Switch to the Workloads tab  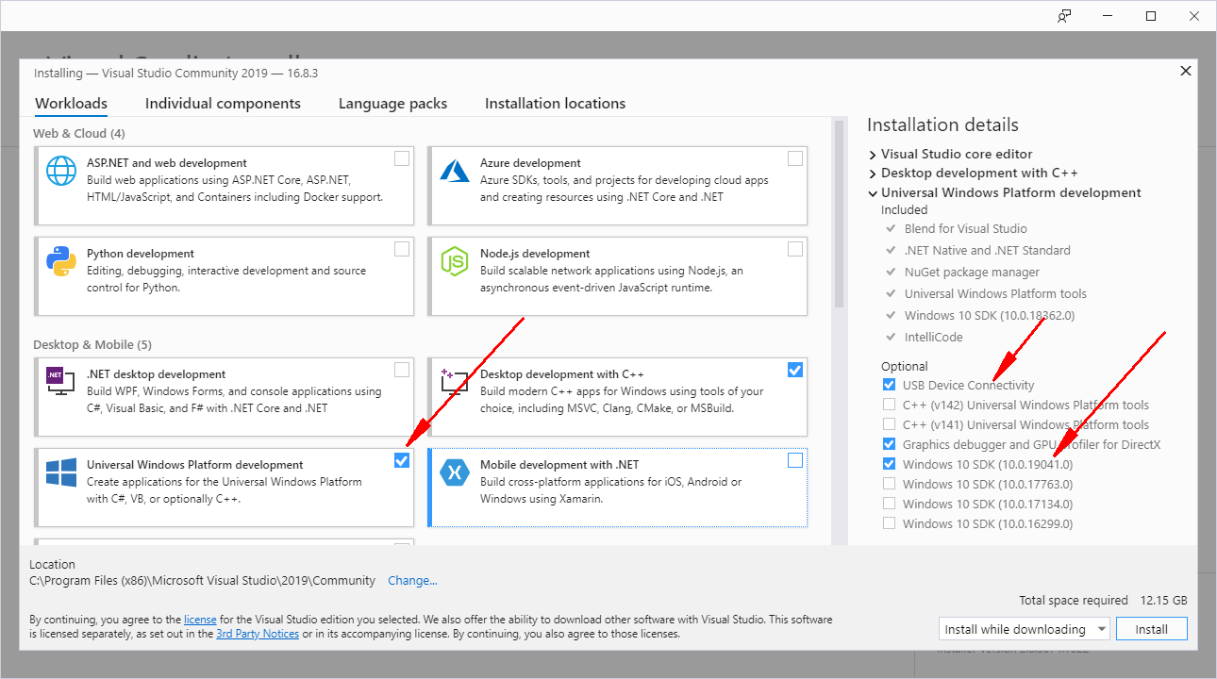coord(71,104)
